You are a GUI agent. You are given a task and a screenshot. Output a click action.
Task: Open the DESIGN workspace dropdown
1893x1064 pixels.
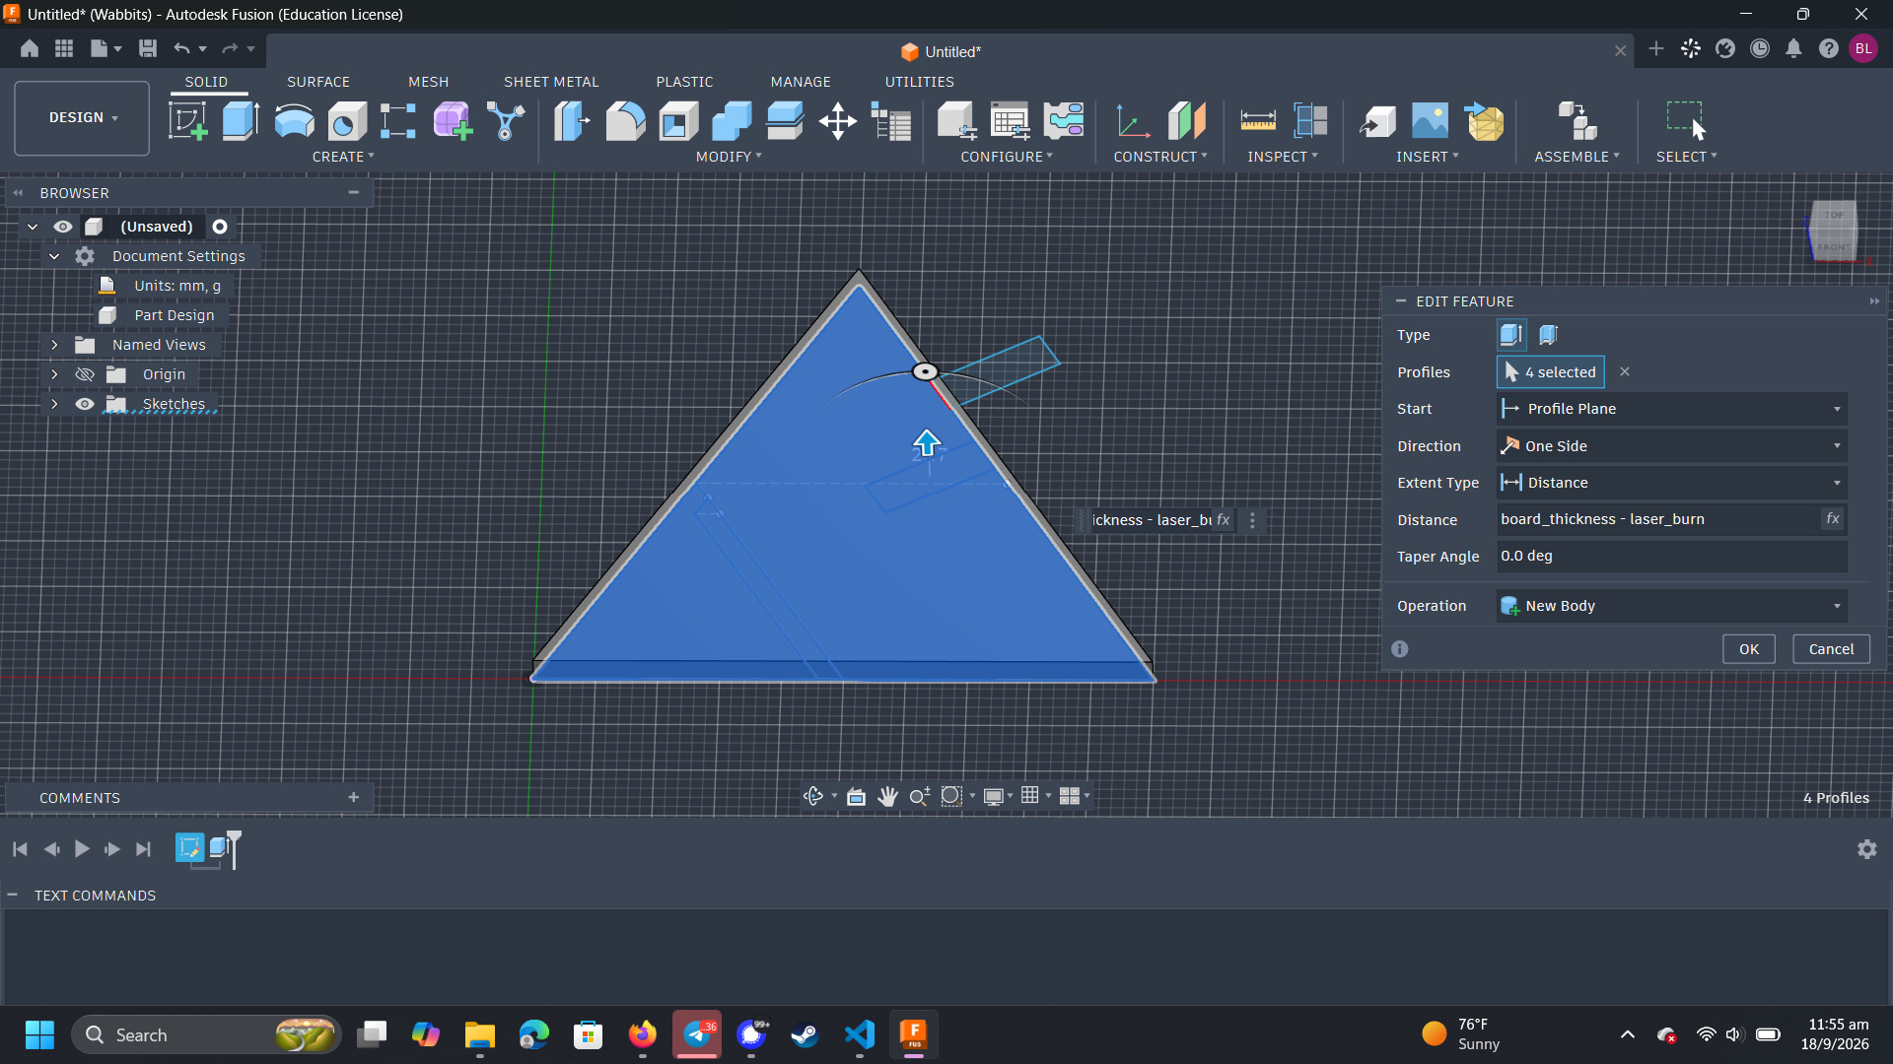82,118
